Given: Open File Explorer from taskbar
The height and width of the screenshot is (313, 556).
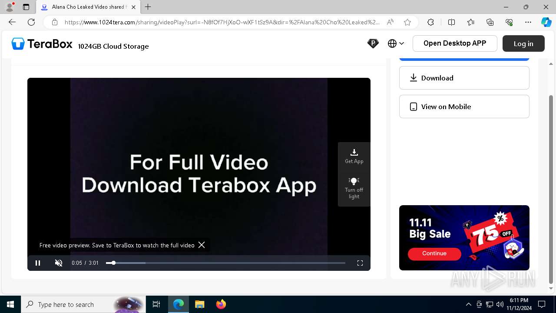Looking at the screenshot, I should pos(199,304).
